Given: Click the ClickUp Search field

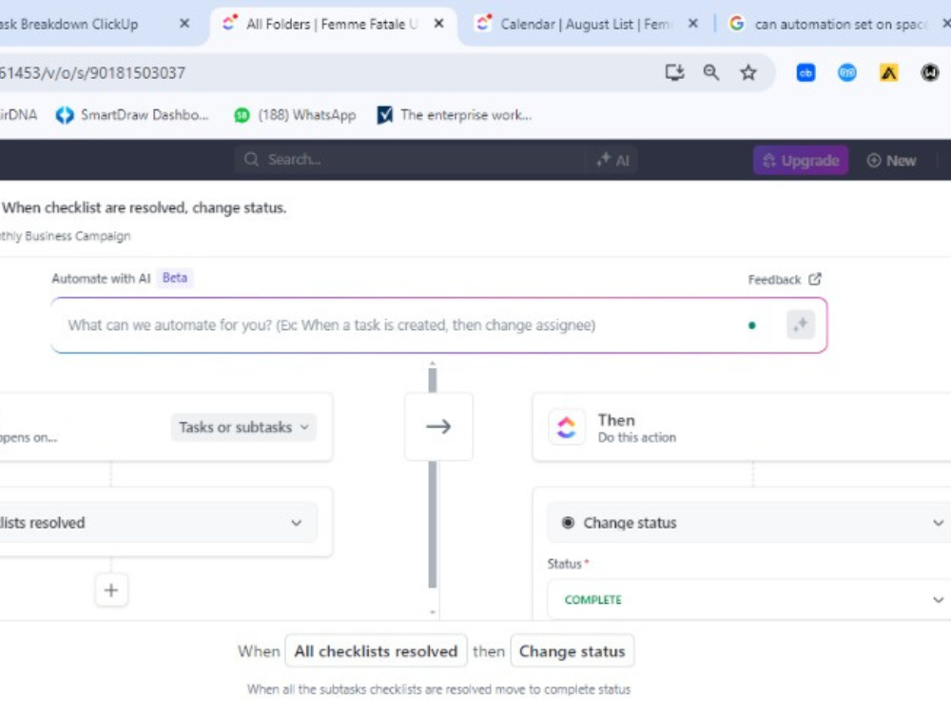Looking at the screenshot, I should tap(410, 160).
